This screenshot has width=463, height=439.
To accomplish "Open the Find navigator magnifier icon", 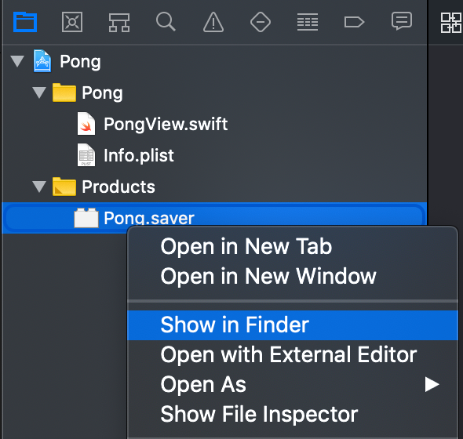I will tap(166, 21).
